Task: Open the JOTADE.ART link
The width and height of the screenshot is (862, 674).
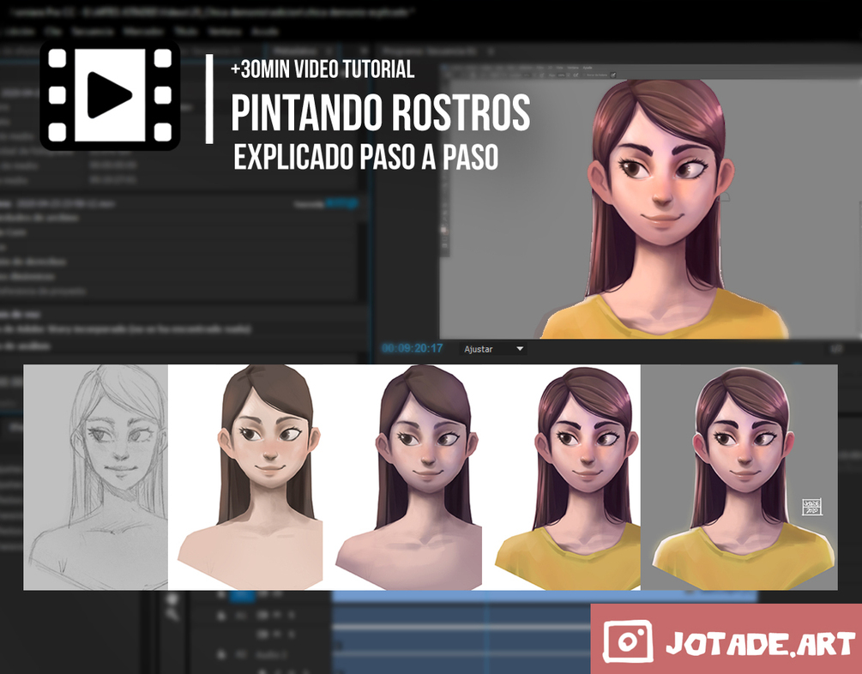Action: click(762, 643)
